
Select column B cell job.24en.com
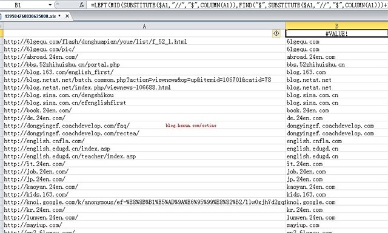(337, 172)
